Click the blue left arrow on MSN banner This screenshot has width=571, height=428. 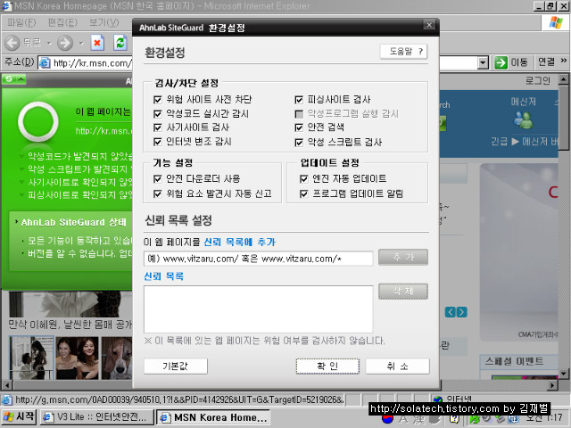[x=451, y=312]
